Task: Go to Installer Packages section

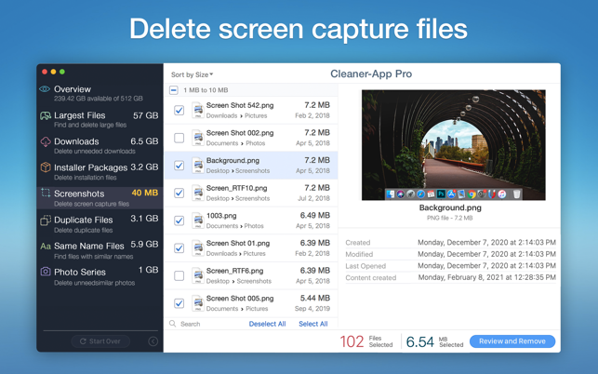Action: [x=100, y=172]
